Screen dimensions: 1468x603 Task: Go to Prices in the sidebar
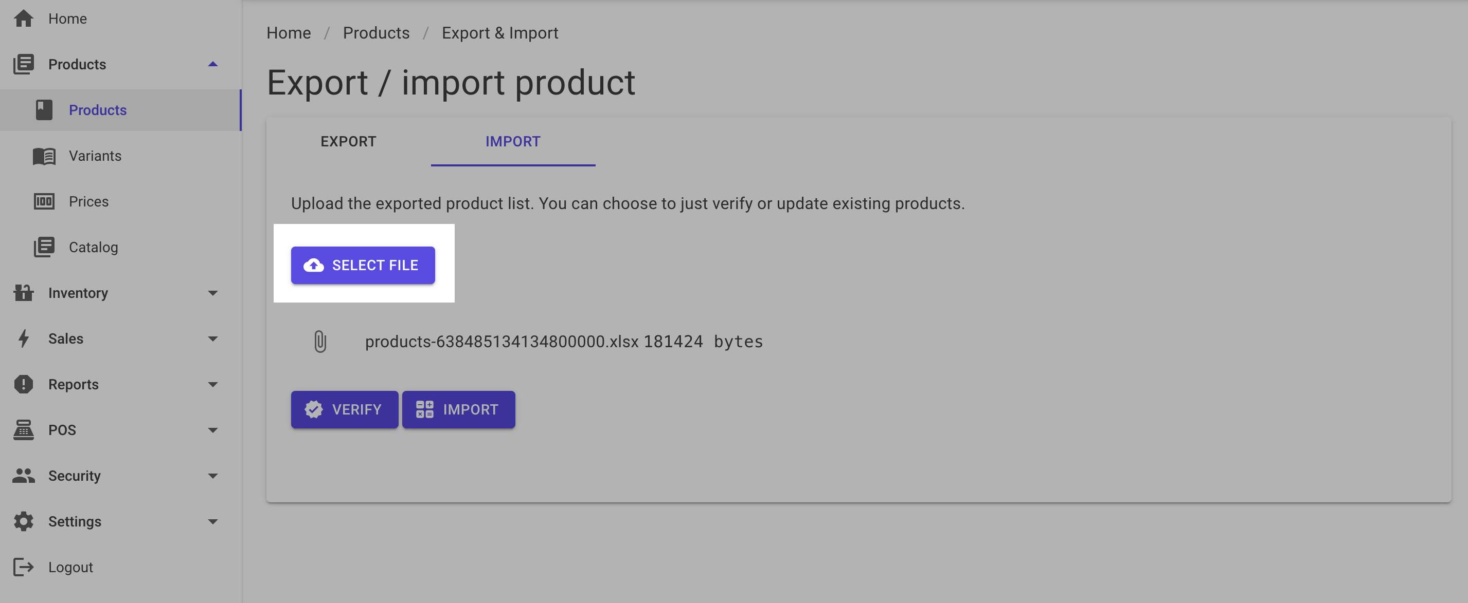click(x=121, y=201)
